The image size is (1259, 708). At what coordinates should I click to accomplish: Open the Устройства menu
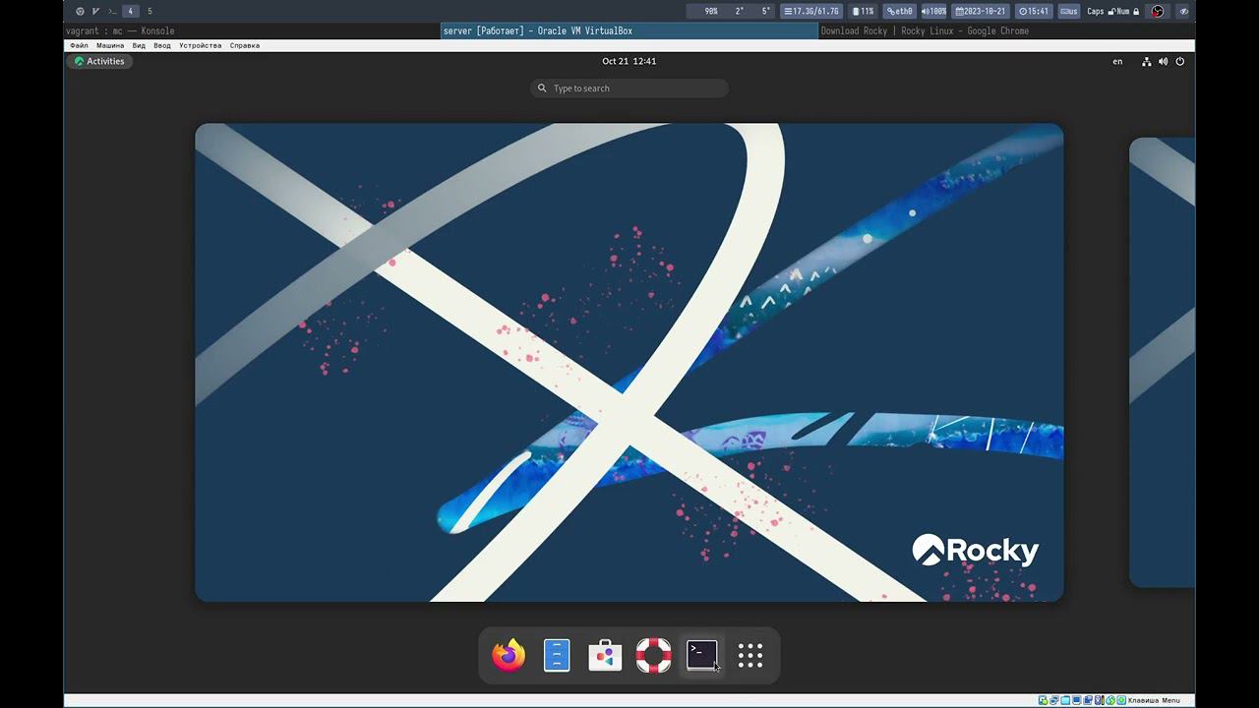(201, 45)
